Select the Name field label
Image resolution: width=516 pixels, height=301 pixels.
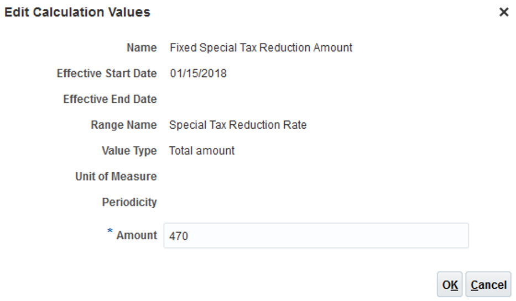click(x=142, y=48)
